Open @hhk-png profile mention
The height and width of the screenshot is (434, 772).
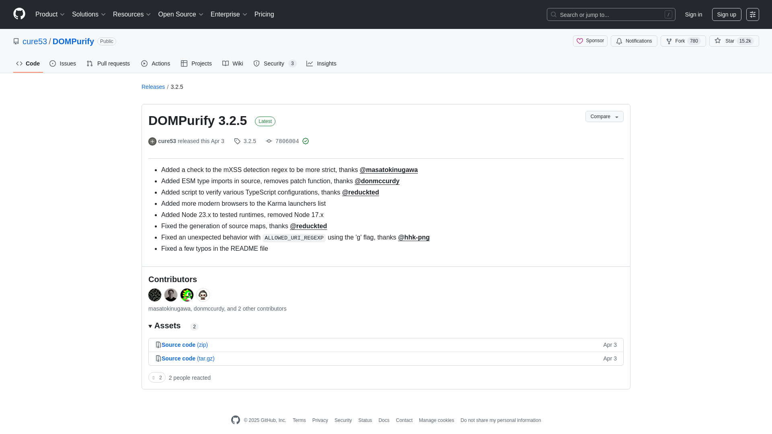click(x=414, y=237)
